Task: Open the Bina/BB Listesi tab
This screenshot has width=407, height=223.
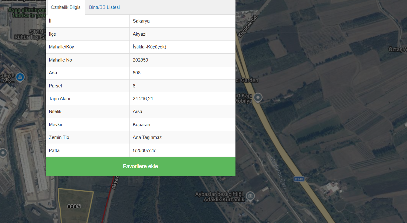Action: pos(104,7)
